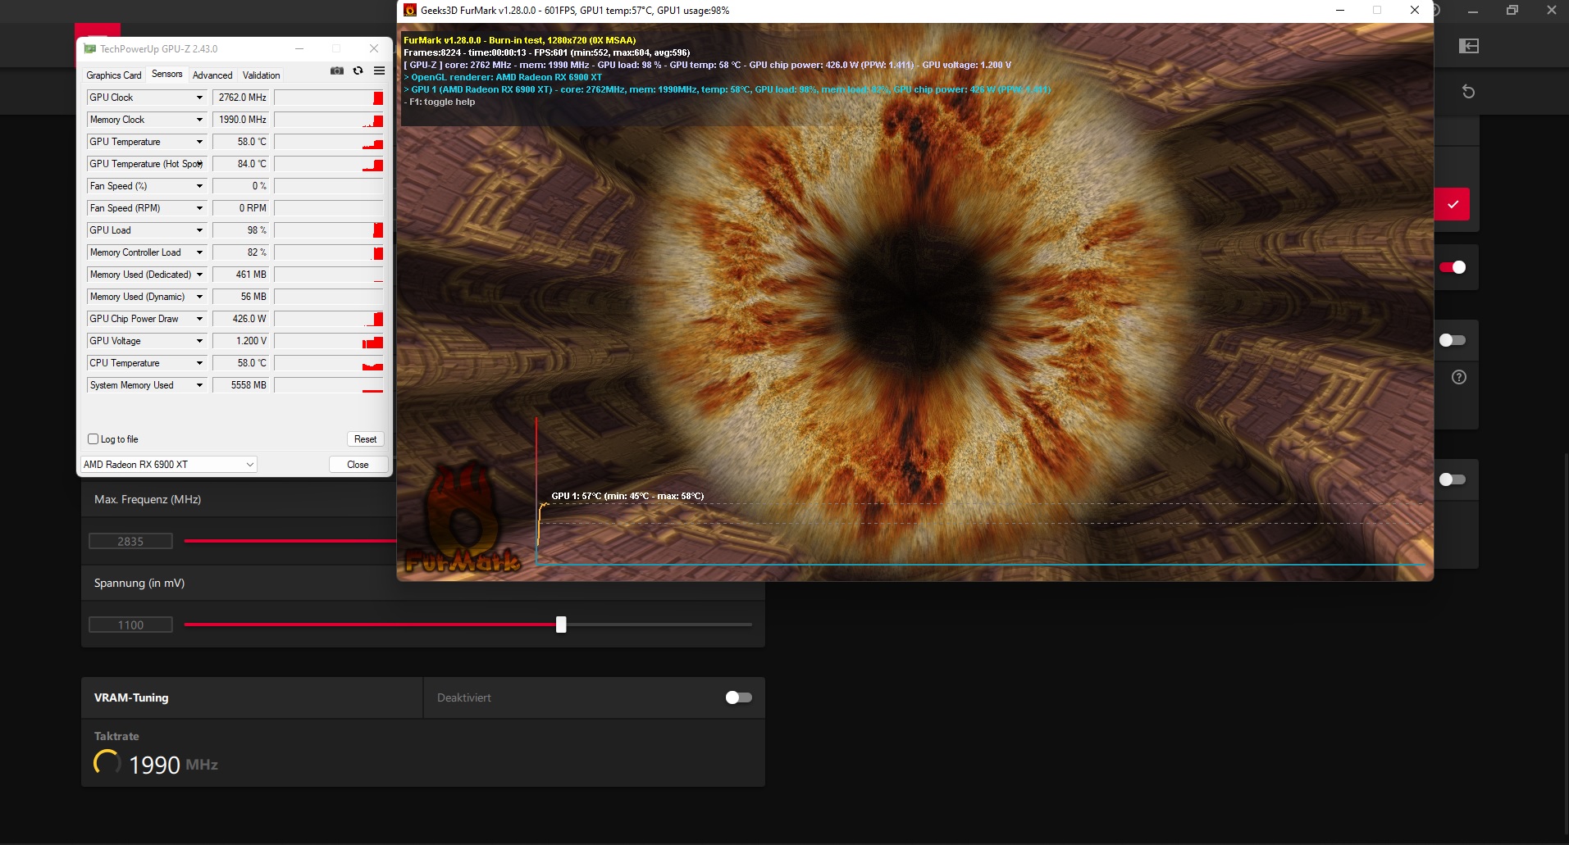This screenshot has height=845, width=1569.
Task: Click the GPU-Z refresh icon
Action: pyautogui.click(x=358, y=70)
